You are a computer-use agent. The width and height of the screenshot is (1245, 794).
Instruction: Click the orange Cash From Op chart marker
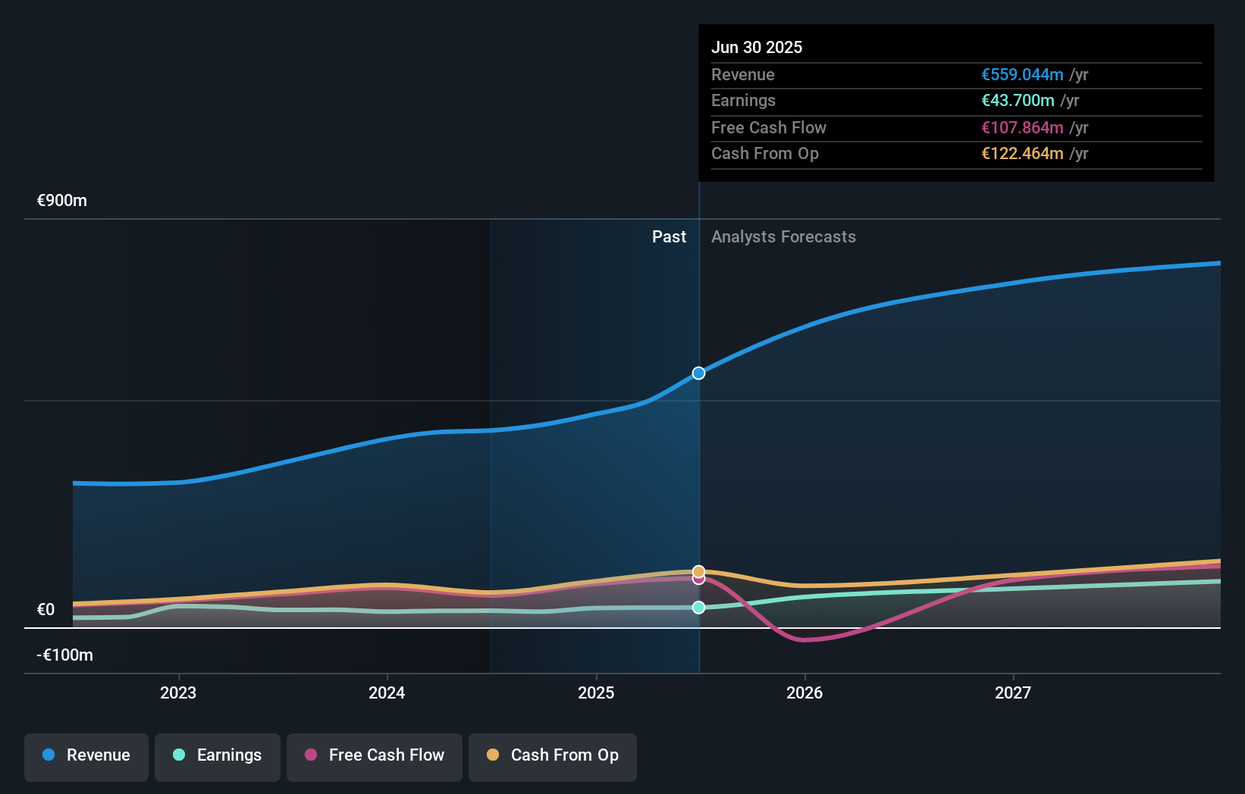(x=698, y=570)
